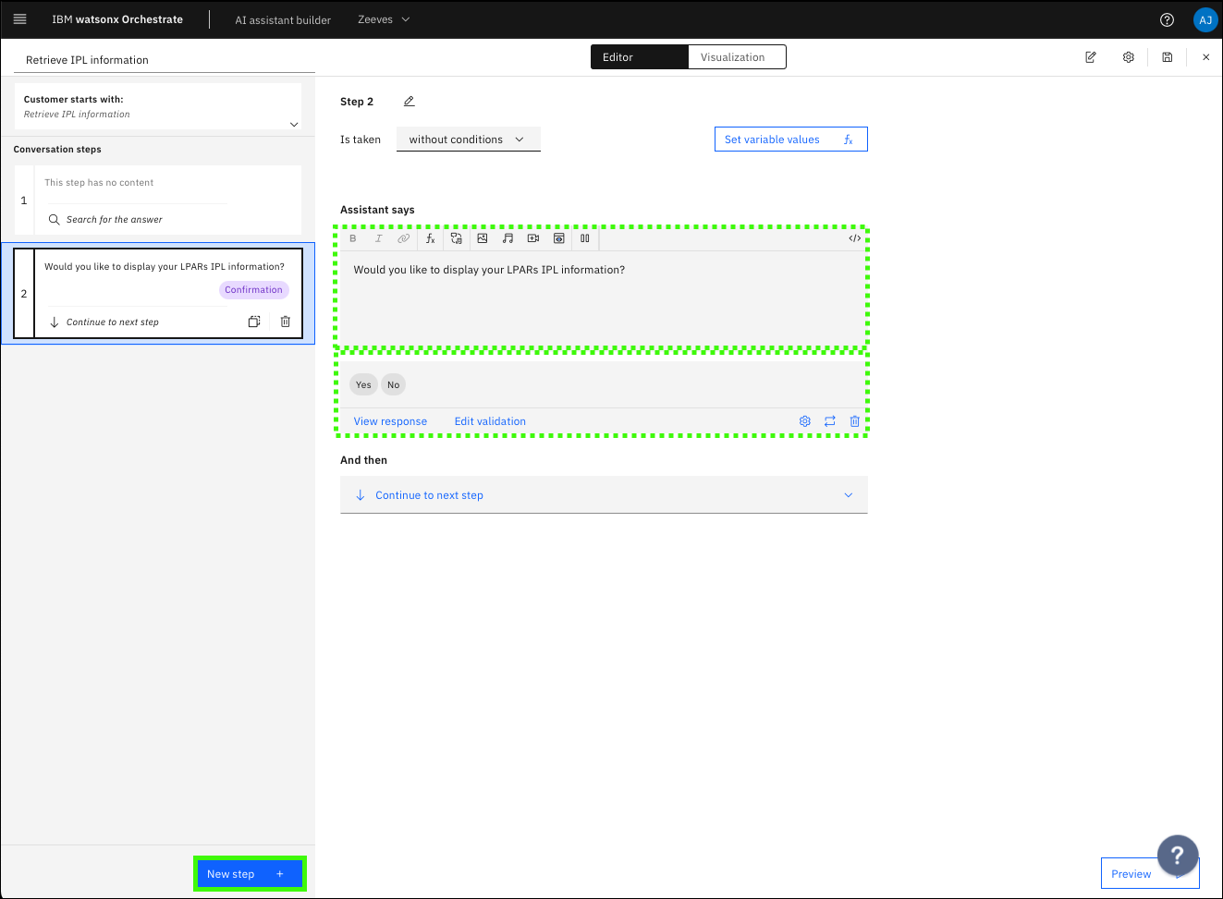The height and width of the screenshot is (899, 1223).
Task: Insert a pause using the pause icon
Action: coord(585,238)
